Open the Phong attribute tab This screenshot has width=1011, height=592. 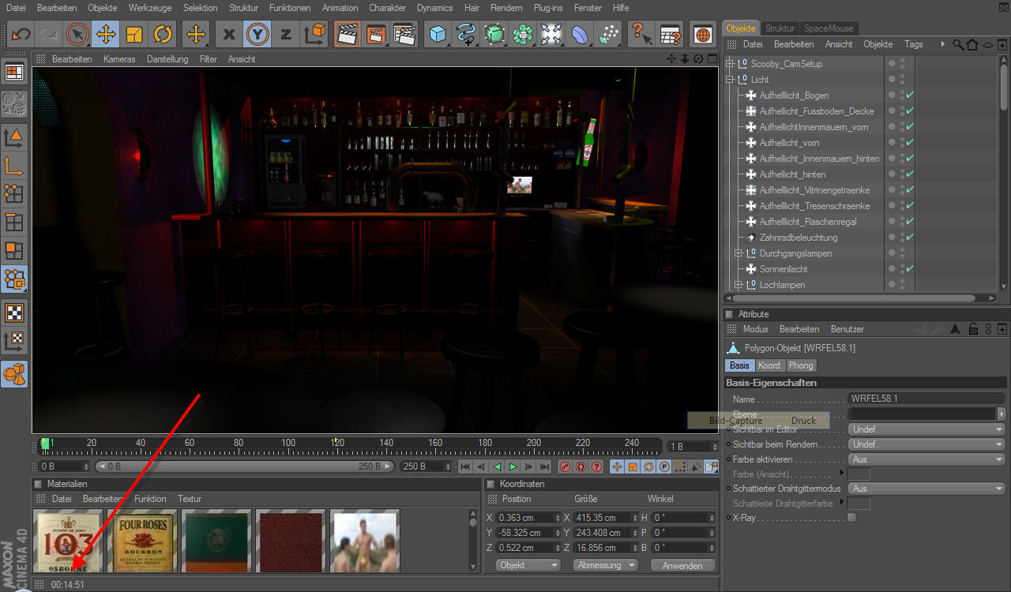click(x=801, y=365)
